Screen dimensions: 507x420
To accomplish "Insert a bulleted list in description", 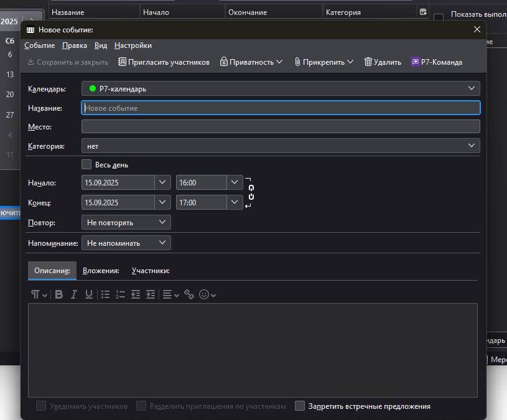I will [x=105, y=294].
